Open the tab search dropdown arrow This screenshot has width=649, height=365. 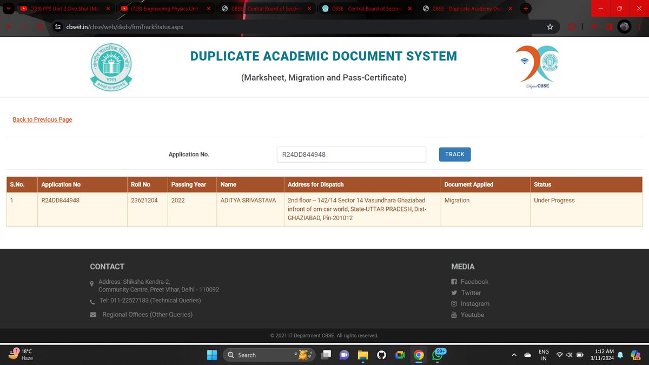click(9, 9)
